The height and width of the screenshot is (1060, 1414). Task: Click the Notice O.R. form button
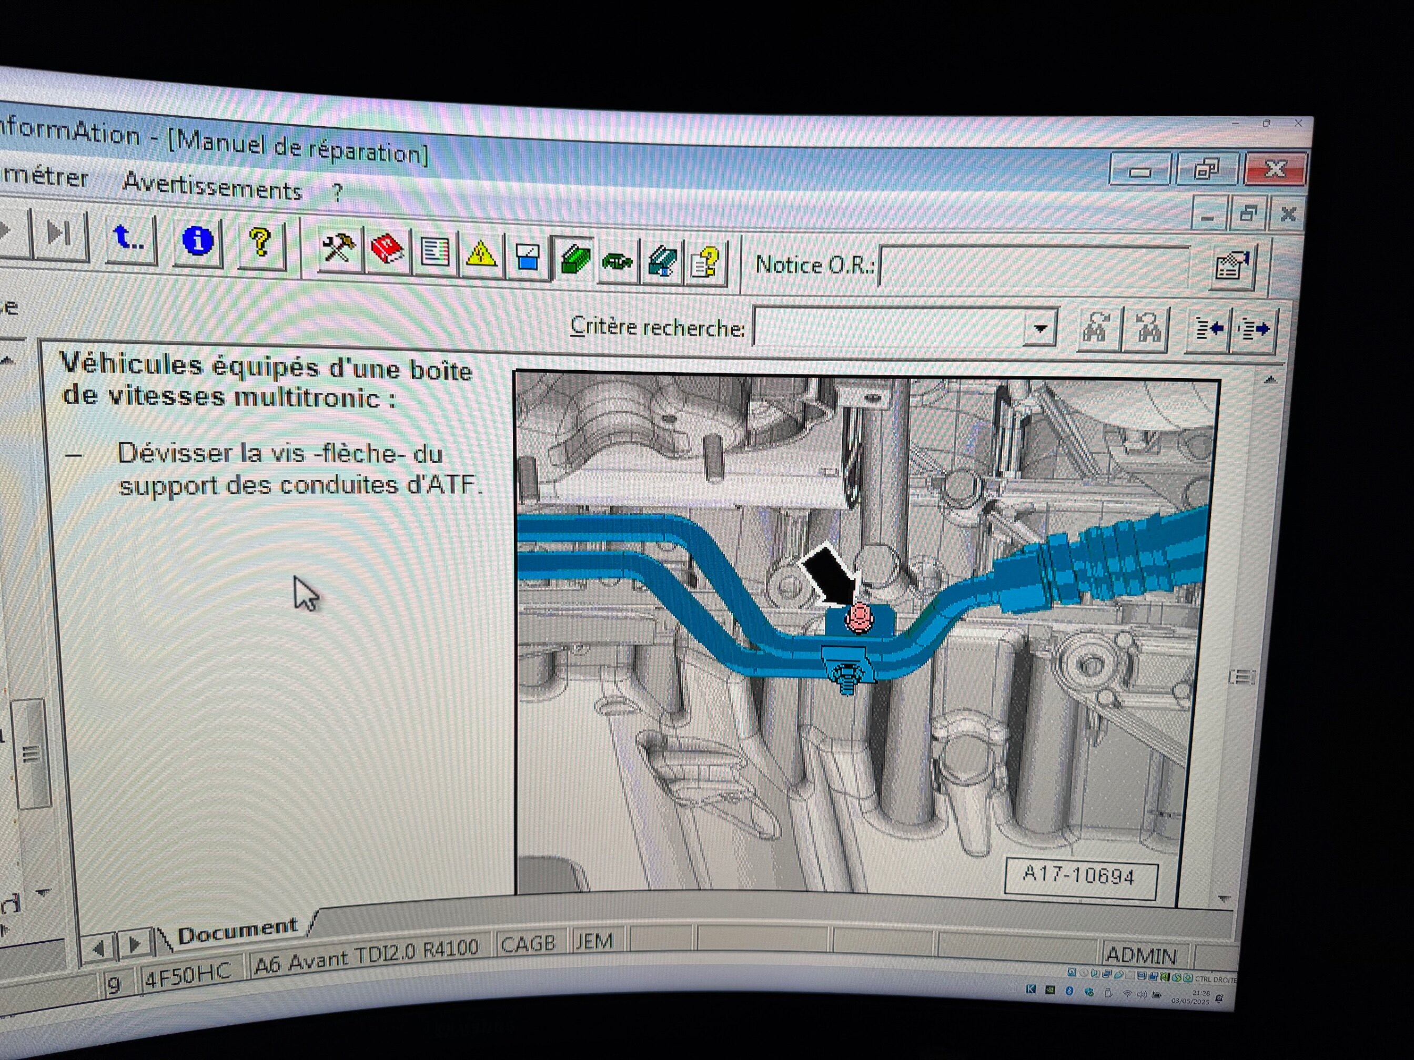(1232, 267)
